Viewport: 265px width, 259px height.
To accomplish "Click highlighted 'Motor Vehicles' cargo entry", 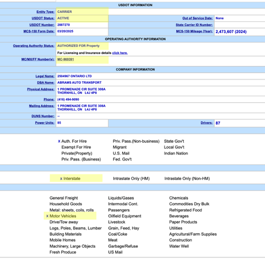I will pyautogui.click(x=62, y=216).
